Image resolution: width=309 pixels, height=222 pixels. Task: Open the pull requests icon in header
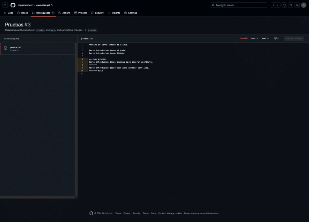coord(291,5)
